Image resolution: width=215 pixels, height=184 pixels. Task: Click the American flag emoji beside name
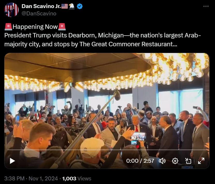pos(64,6)
